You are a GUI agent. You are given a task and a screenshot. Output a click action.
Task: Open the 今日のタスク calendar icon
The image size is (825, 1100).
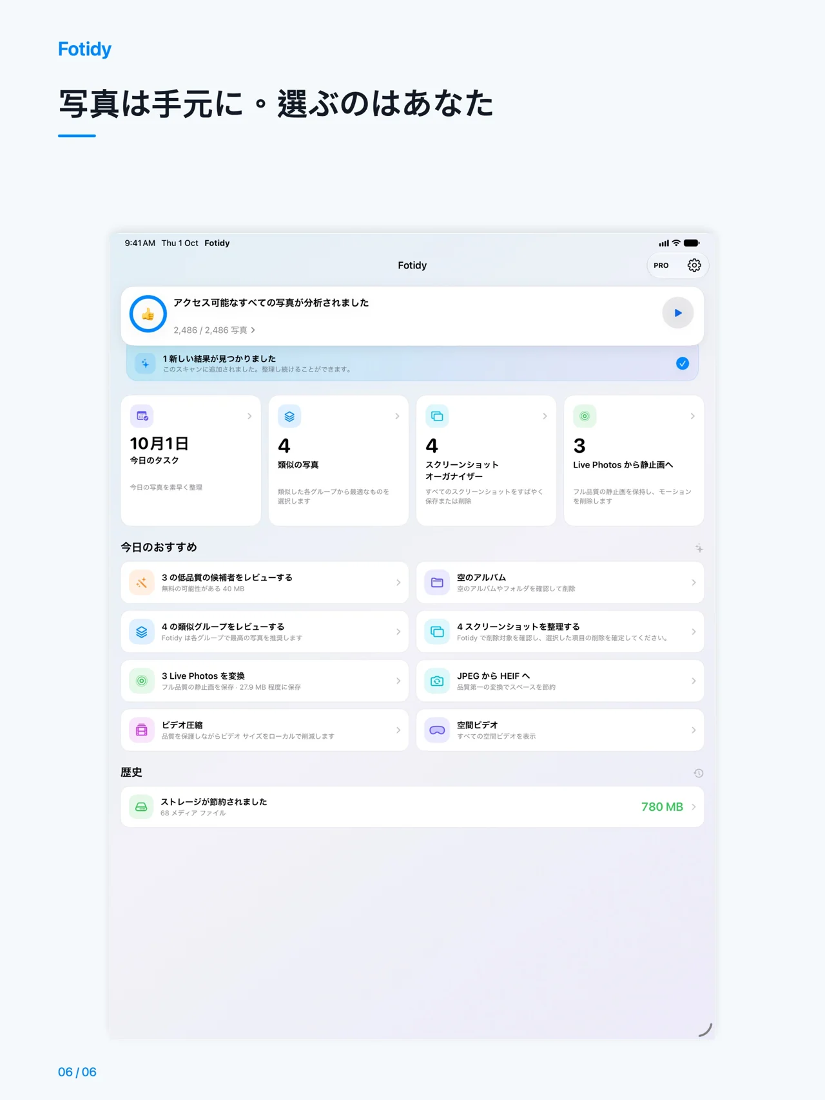(142, 416)
